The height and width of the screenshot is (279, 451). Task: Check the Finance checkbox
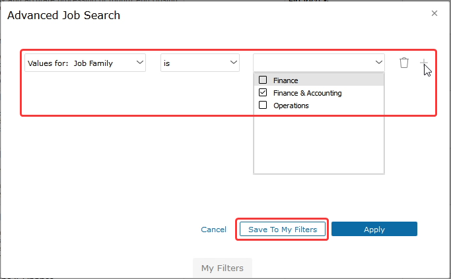pos(263,80)
